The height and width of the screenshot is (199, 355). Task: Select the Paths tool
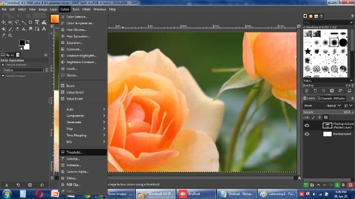pyautogui.click(x=37, y=29)
